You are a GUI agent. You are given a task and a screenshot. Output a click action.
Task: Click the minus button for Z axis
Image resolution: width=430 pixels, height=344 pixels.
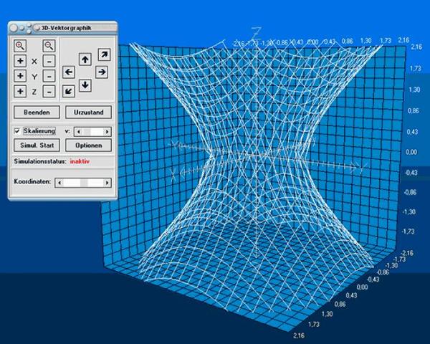[49, 91]
